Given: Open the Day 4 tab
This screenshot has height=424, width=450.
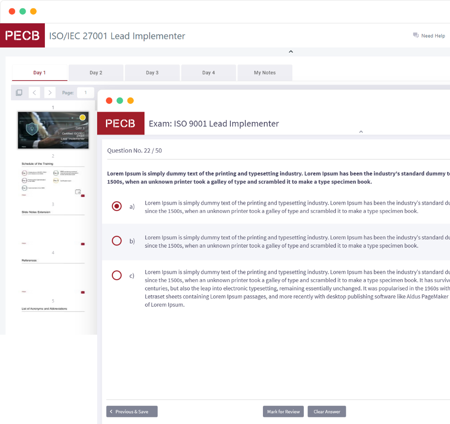Looking at the screenshot, I should coord(209,73).
